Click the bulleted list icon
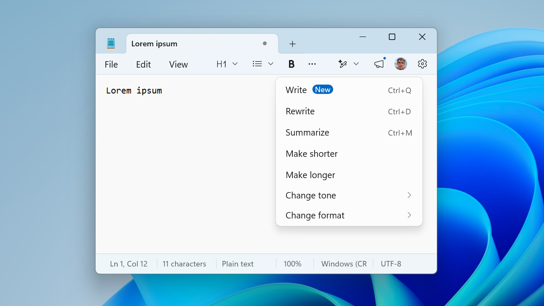544x306 pixels. 257,64
